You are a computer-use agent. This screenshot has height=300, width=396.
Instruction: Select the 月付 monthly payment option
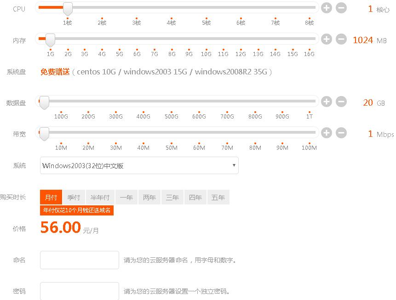click(51, 198)
